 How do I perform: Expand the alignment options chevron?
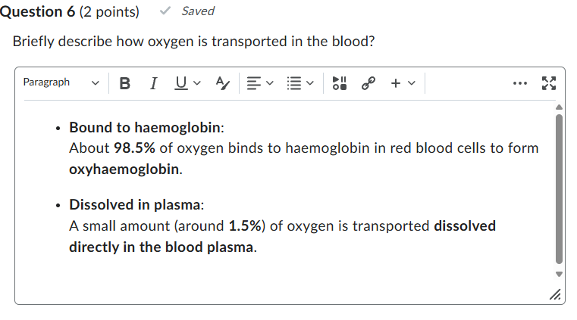coord(270,83)
